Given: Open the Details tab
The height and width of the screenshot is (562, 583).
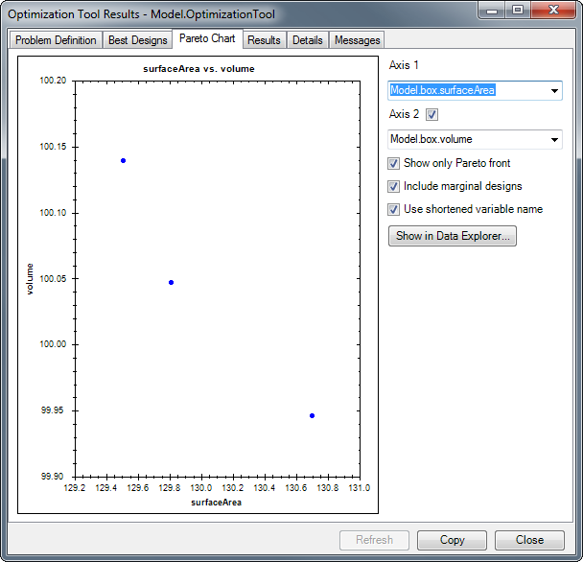Looking at the screenshot, I should coord(307,40).
